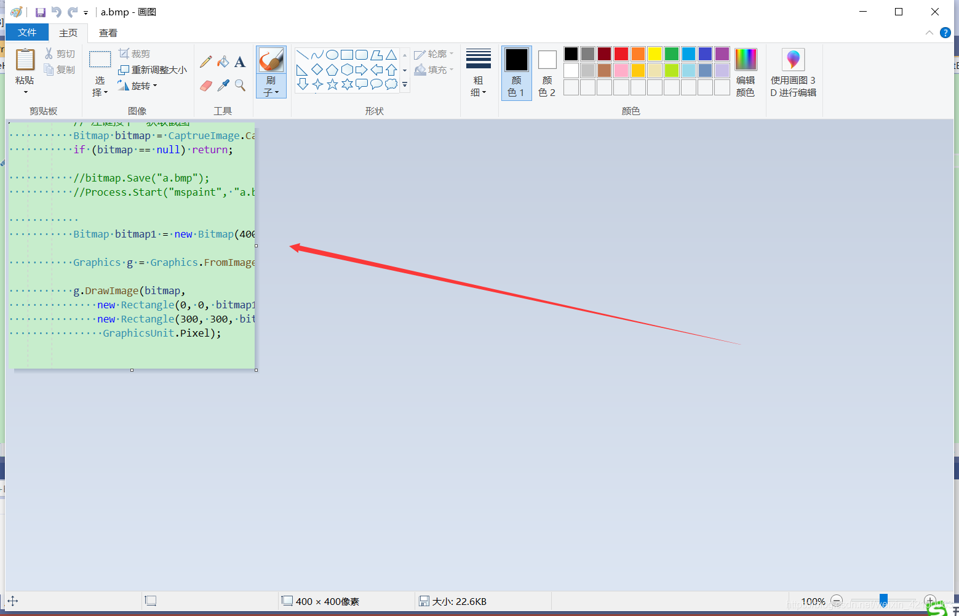Open the Rotate (旋转) dropdown
Screen dimensions: 959x616
point(138,86)
